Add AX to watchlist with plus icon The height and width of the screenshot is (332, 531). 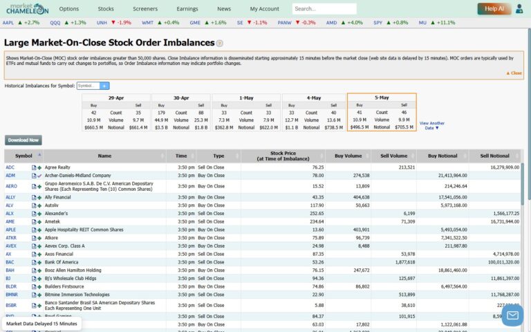click(x=39, y=255)
